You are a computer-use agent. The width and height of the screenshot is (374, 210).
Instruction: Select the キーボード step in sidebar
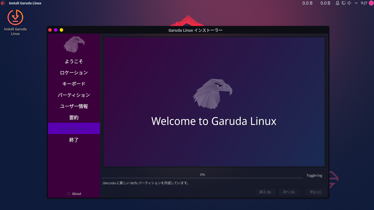point(74,84)
